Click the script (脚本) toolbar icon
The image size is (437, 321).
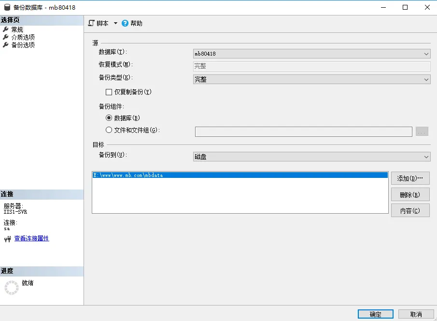(x=91, y=23)
